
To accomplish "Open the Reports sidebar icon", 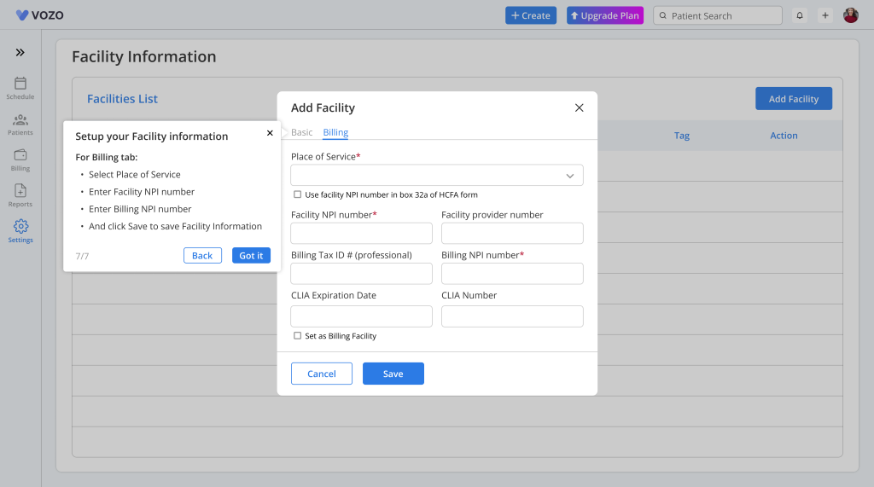I will [20, 190].
